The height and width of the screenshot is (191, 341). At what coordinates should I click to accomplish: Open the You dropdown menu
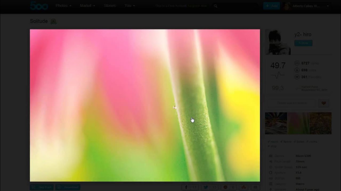coord(130,6)
